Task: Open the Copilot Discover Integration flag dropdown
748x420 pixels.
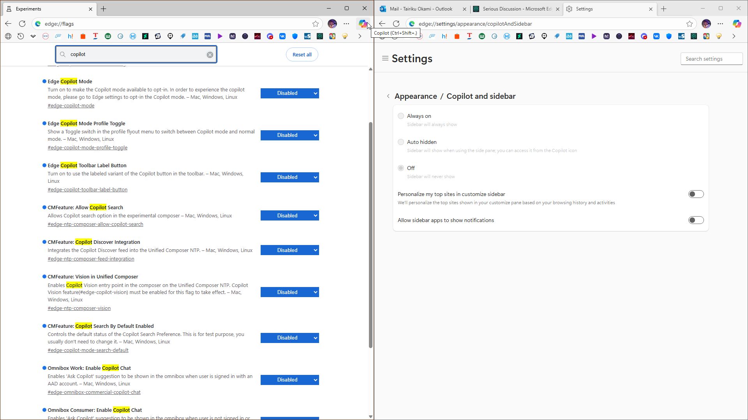Action: click(290, 250)
